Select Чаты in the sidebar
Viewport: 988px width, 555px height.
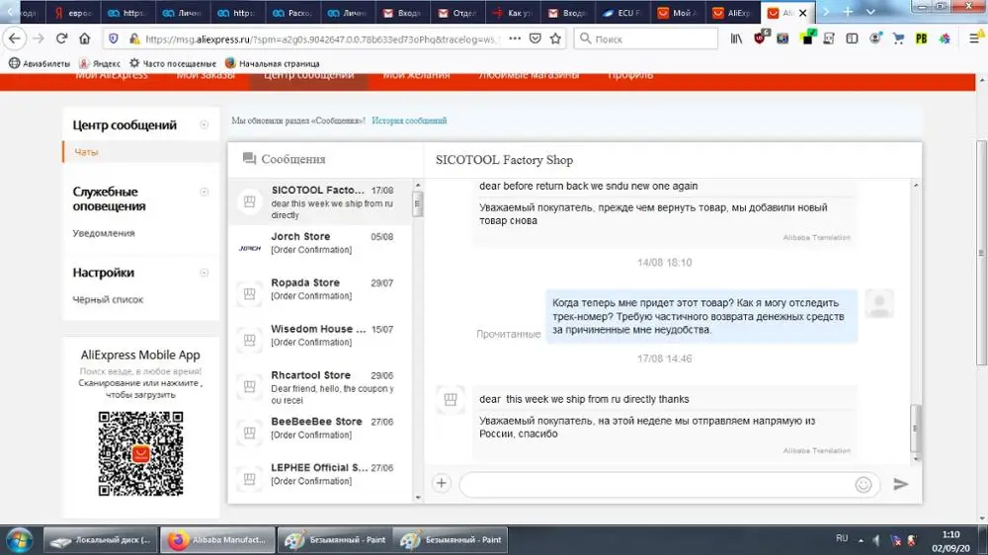[86, 152]
